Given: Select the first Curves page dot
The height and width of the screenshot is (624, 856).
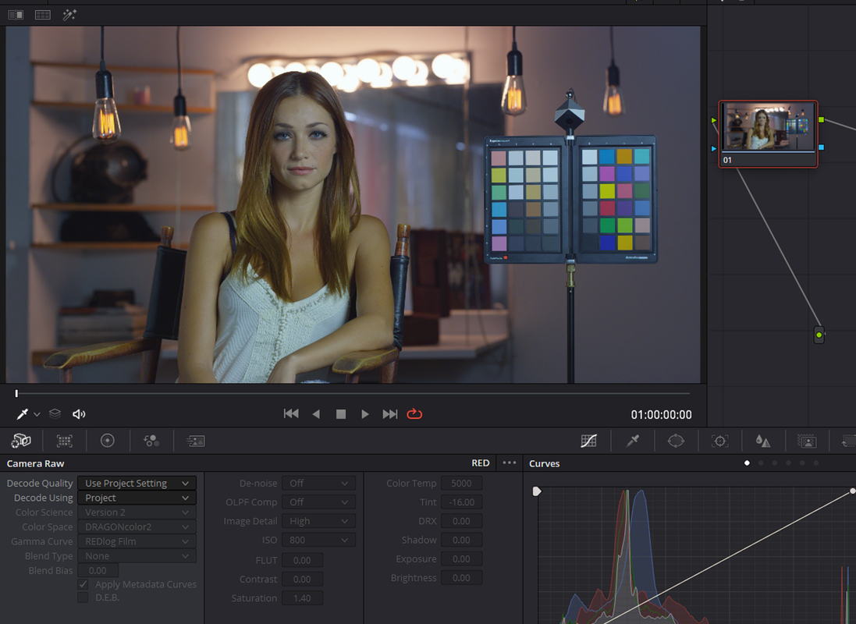Looking at the screenshot, I should coord(747,463).
